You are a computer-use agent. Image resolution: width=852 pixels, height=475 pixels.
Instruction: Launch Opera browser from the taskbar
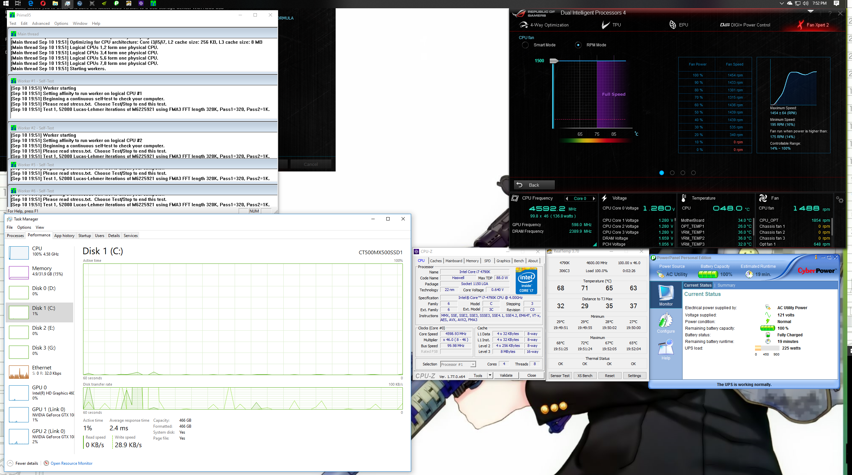43,3
